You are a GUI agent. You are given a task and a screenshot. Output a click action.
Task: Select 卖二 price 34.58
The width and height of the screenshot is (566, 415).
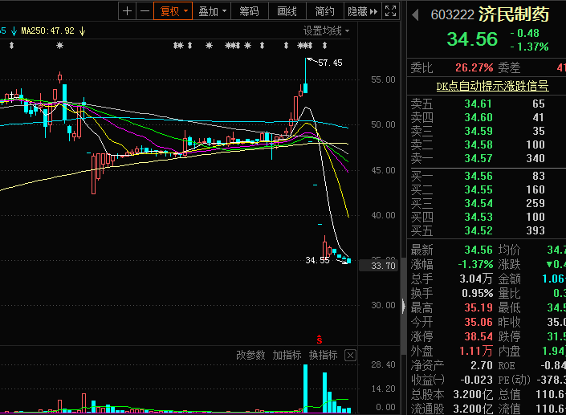(478, 145)
